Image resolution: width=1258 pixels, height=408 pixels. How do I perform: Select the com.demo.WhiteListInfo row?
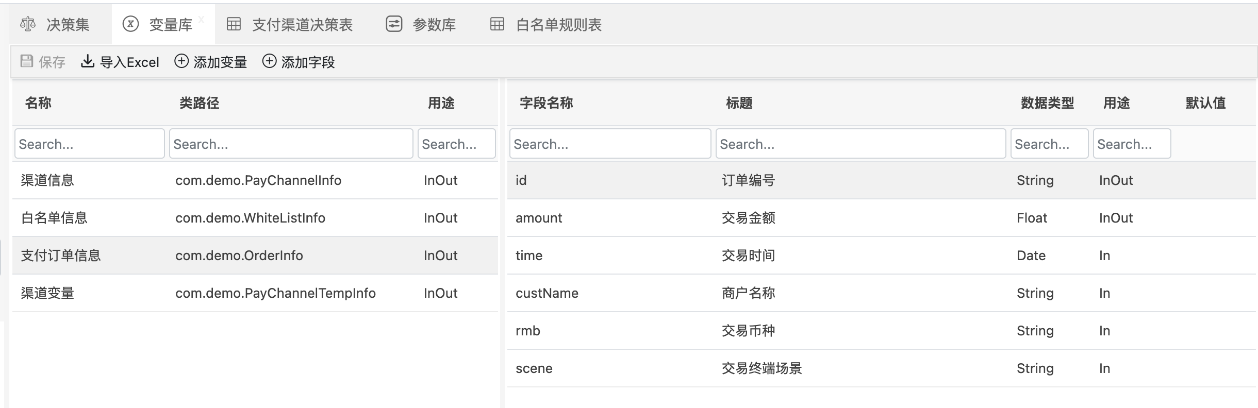[250, 218]
